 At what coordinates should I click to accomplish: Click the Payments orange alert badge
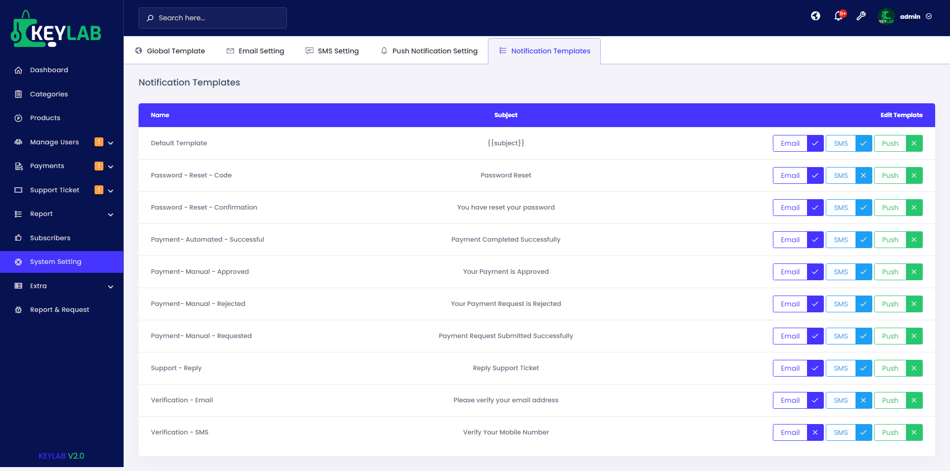99,166
